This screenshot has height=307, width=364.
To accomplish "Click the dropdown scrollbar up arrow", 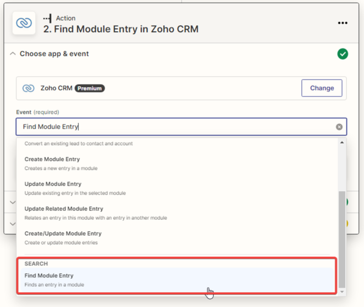I will pyautogui.click(x=342, y=143).
